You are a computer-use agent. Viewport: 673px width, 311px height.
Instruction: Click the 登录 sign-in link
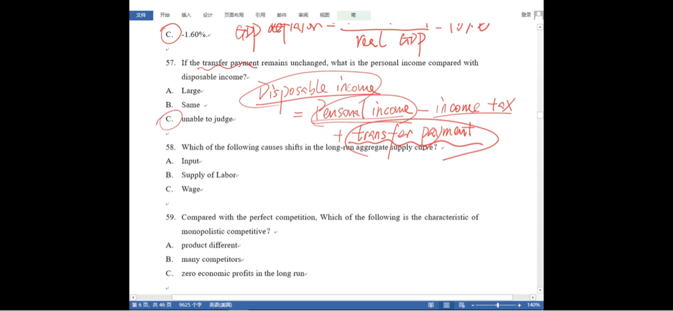tap(526, 14)
